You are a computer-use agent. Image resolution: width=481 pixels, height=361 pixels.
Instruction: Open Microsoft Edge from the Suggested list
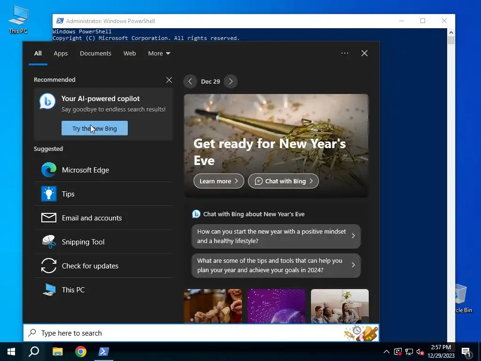[104, 170]
